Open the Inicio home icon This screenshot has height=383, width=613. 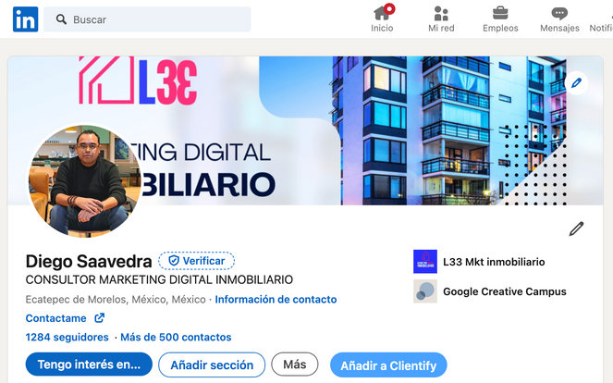click(x=382, y=13)
